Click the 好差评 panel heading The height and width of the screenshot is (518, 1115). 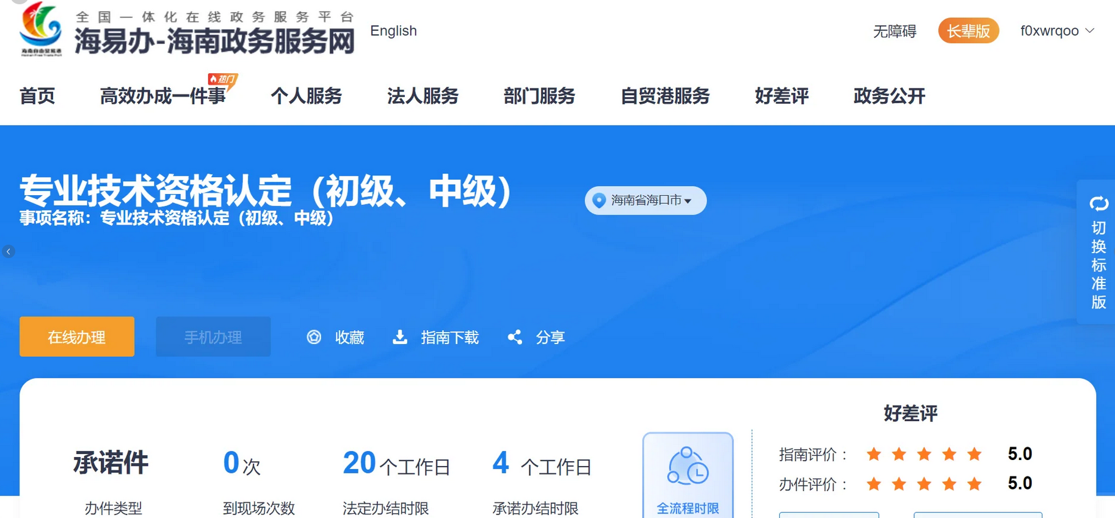(910, 414)
